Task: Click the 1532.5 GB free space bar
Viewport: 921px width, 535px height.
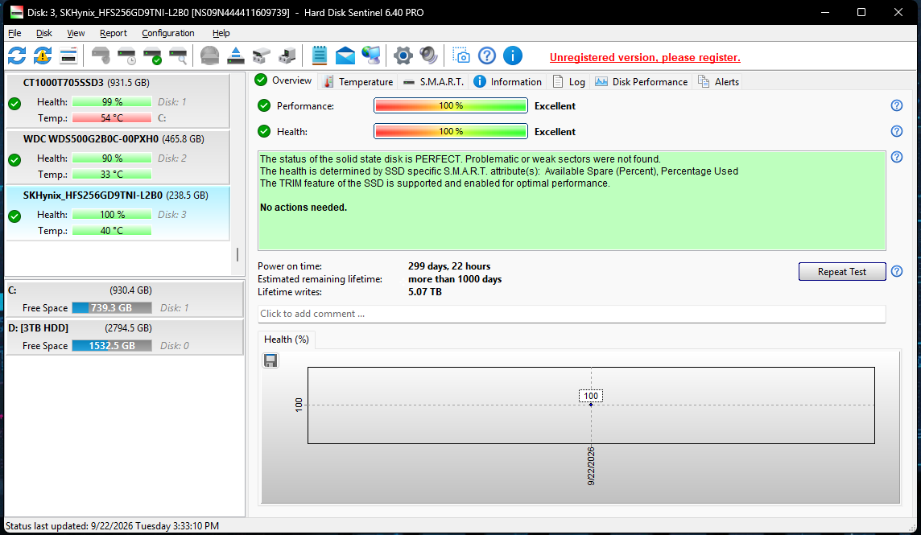Action: click(112, 346)
